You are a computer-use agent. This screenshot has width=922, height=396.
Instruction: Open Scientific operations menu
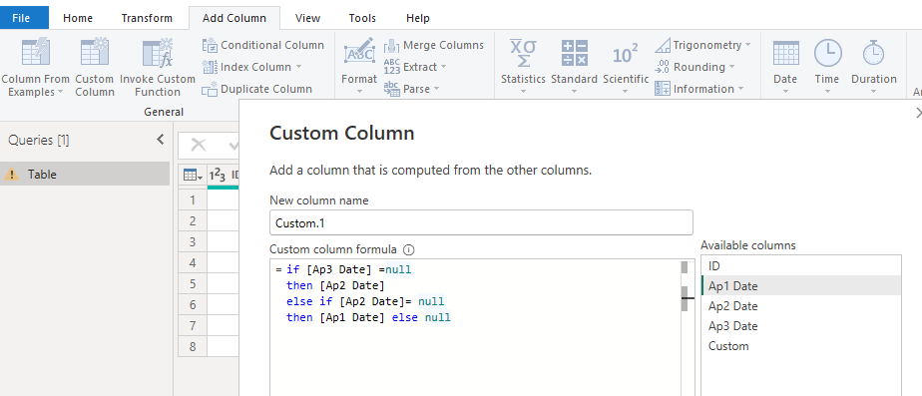(x=626, y=67)
